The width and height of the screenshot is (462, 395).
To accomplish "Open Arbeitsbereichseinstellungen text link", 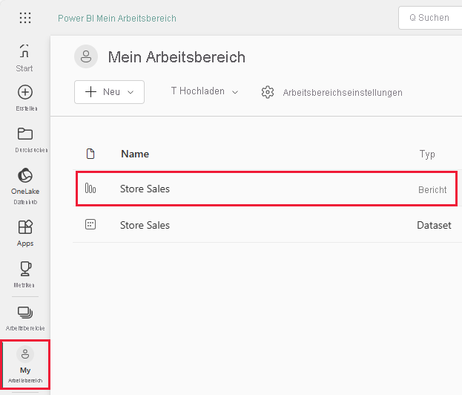I will pyautogui.click(x=343, y=93).
